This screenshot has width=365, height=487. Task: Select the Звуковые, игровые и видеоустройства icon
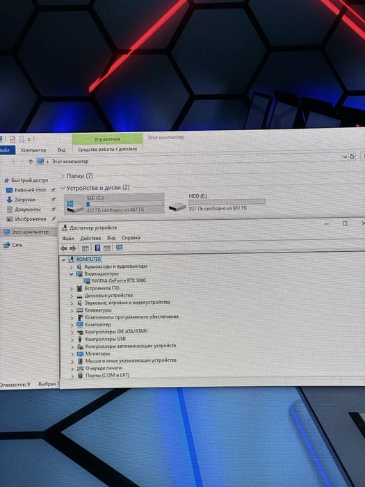[x=80, y=303]
